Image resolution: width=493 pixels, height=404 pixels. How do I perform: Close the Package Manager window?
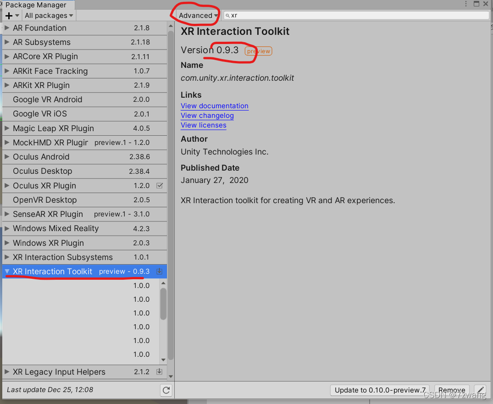click(x=486, y=4)
